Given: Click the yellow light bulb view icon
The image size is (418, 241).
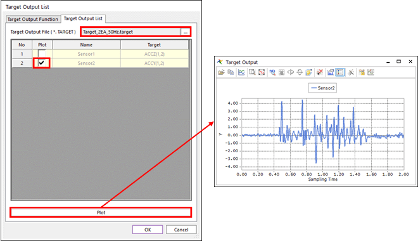Looking at the screenshot, I should click(x=308, y=72).
